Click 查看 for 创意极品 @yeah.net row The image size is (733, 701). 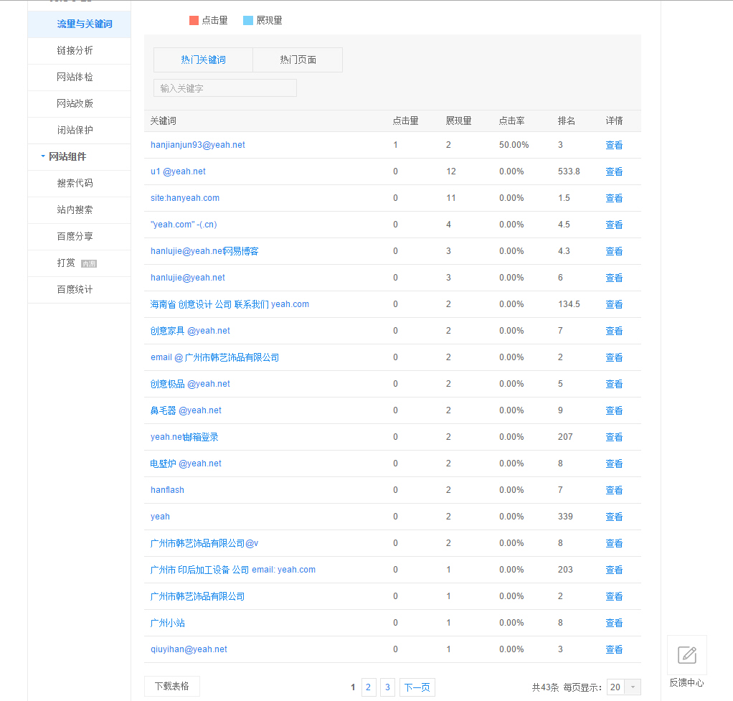(614, 384)
